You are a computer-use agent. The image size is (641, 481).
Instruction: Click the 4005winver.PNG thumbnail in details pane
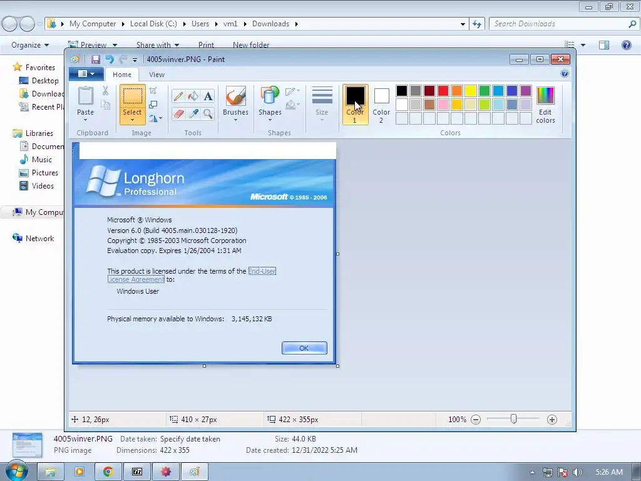pyautogui.click(x=28, y=444)
